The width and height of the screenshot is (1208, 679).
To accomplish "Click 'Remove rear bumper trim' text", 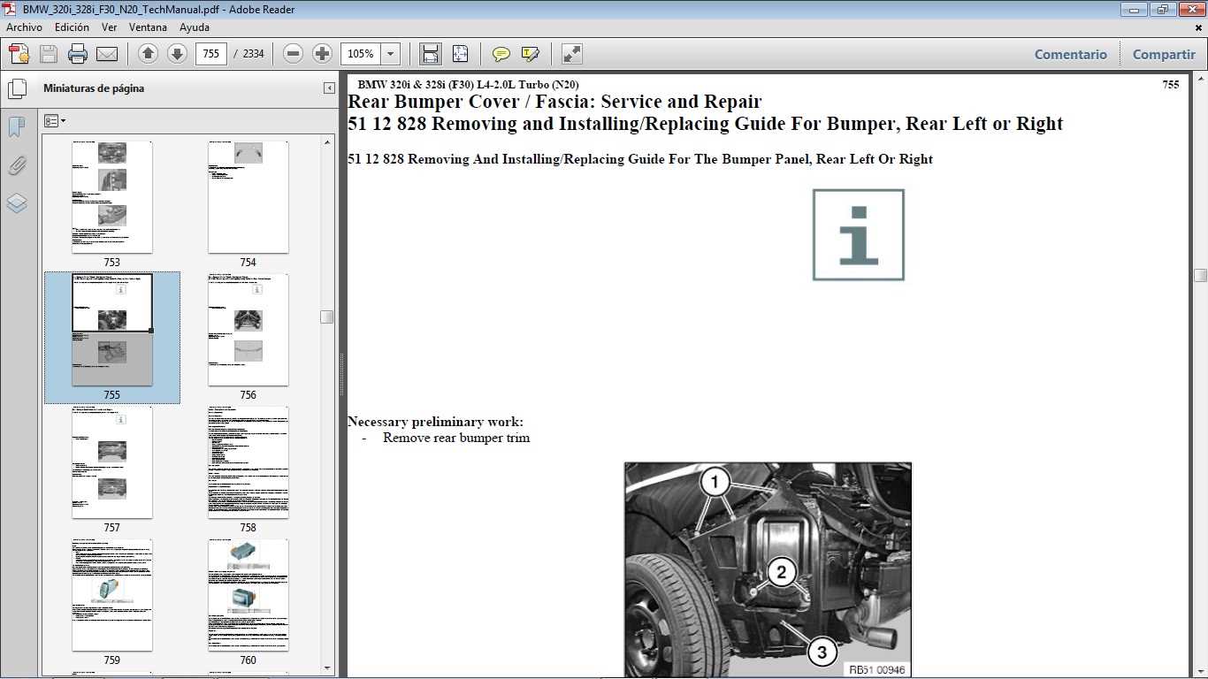I will click(x=456, y=438).
